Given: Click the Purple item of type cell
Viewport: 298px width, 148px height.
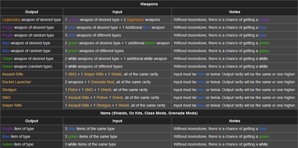Looking at the screenshot, I should [32, 129].
